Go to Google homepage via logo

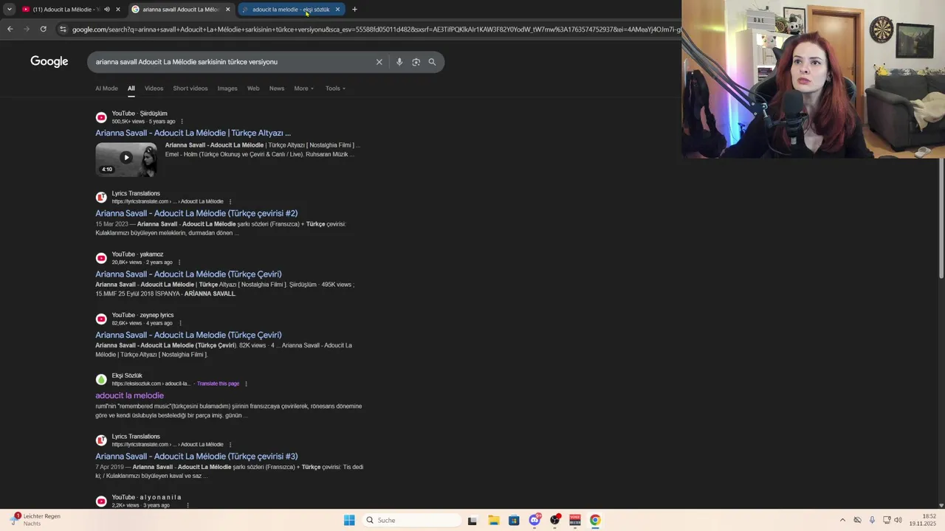49,61
